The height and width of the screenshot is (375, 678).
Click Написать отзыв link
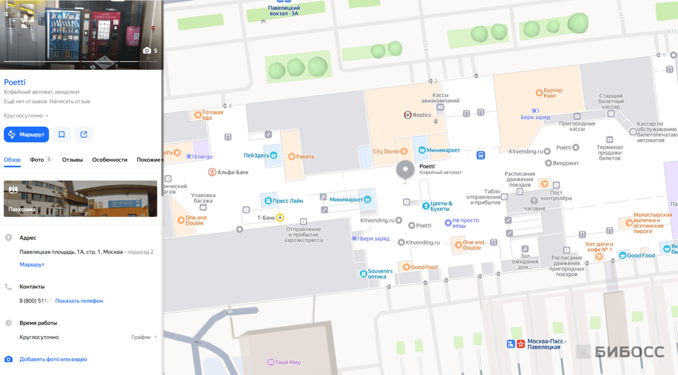click(x=70, y=101)
